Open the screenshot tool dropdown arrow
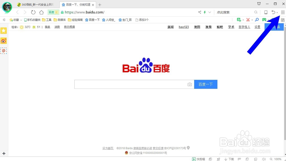This screenshot has width=286, height=161. 252,20
